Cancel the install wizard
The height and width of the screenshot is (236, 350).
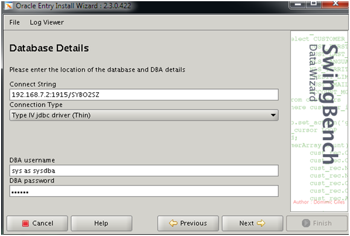37,223
